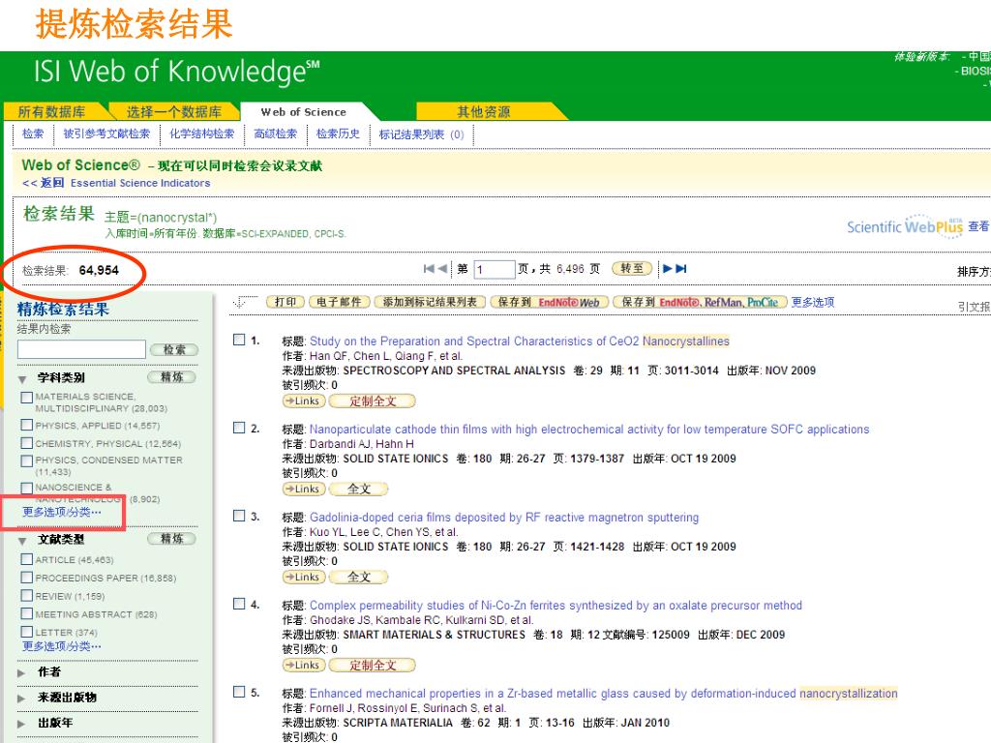Save to EndNote, RefMan, ProCite
991x743 pixels.
700,302
